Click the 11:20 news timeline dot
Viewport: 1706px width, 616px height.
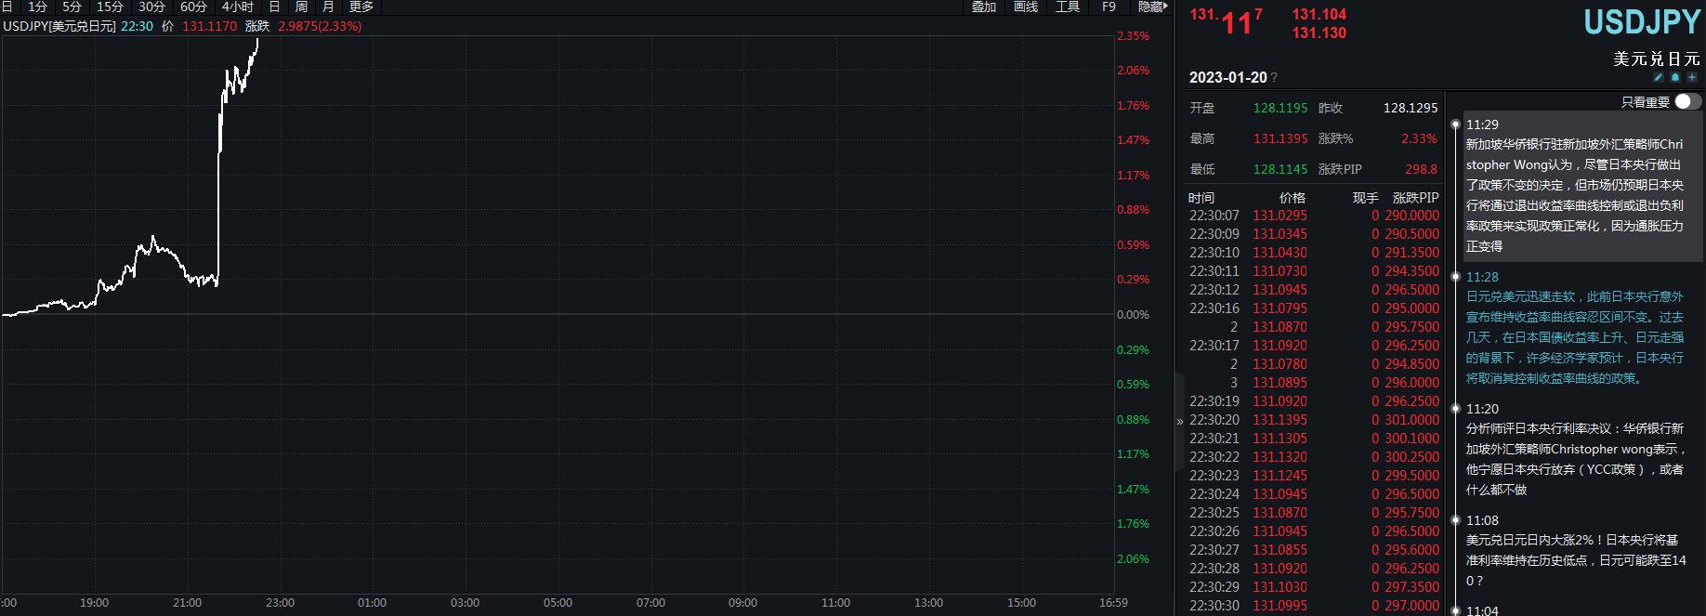point(1455,409)
